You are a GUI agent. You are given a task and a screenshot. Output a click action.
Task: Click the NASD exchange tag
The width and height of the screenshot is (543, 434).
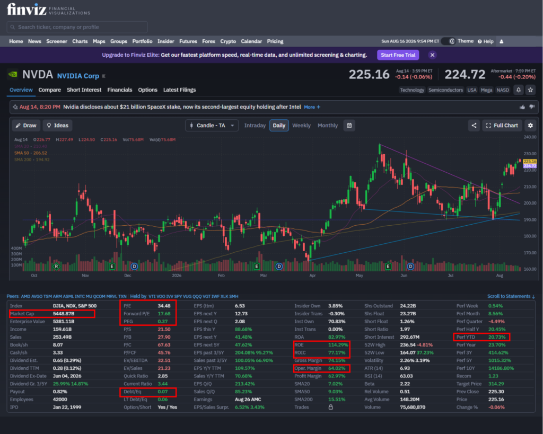tap(503, 90)
